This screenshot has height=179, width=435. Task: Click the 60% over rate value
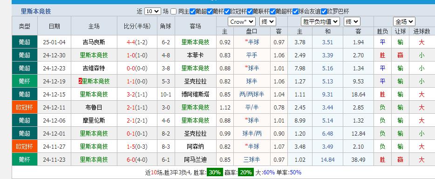(269, 172)
